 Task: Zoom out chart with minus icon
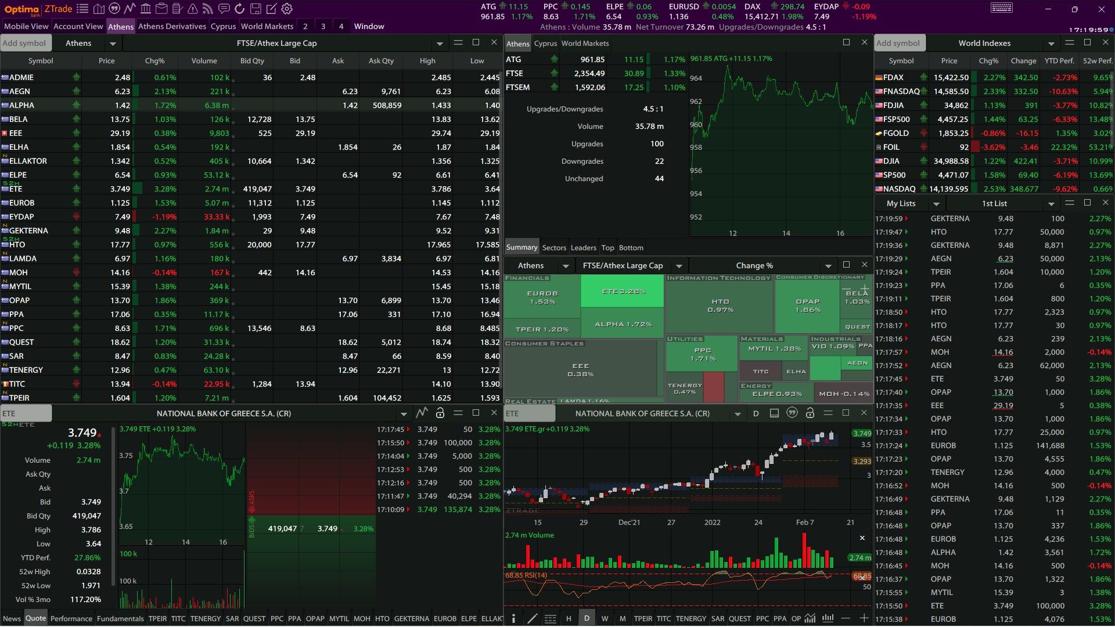(846, 618)
